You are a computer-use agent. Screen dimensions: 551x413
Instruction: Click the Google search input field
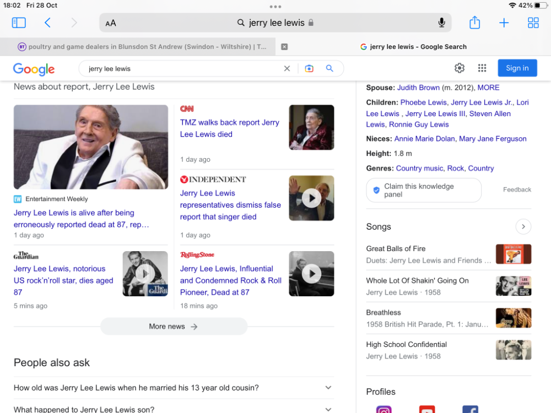pyautogui.click(x=182, y=69)
